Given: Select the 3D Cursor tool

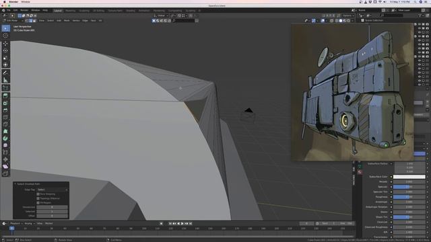Looking at the screenshot, I should coord(5,36).
